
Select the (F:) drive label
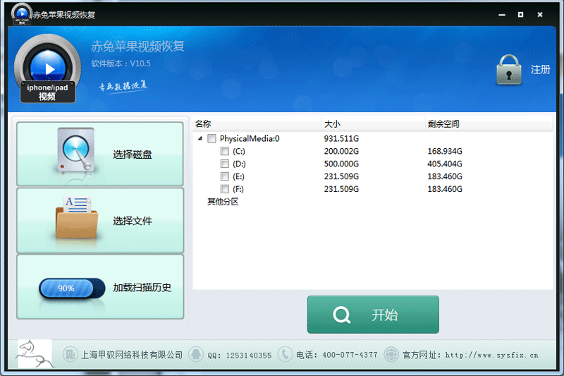(x=238, y=189)
